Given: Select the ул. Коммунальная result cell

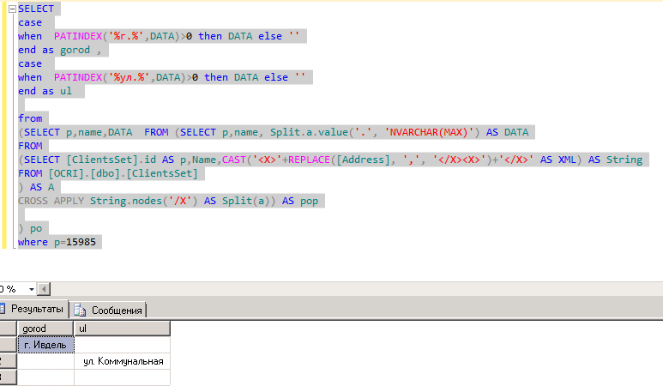Looking at the screenshot, I should 122,361.
